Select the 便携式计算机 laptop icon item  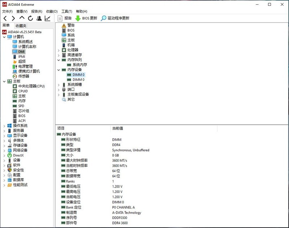[x=26, y=71]
